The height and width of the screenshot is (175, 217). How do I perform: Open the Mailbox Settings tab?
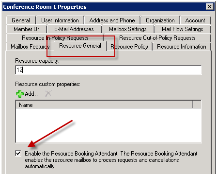point(128,29)
